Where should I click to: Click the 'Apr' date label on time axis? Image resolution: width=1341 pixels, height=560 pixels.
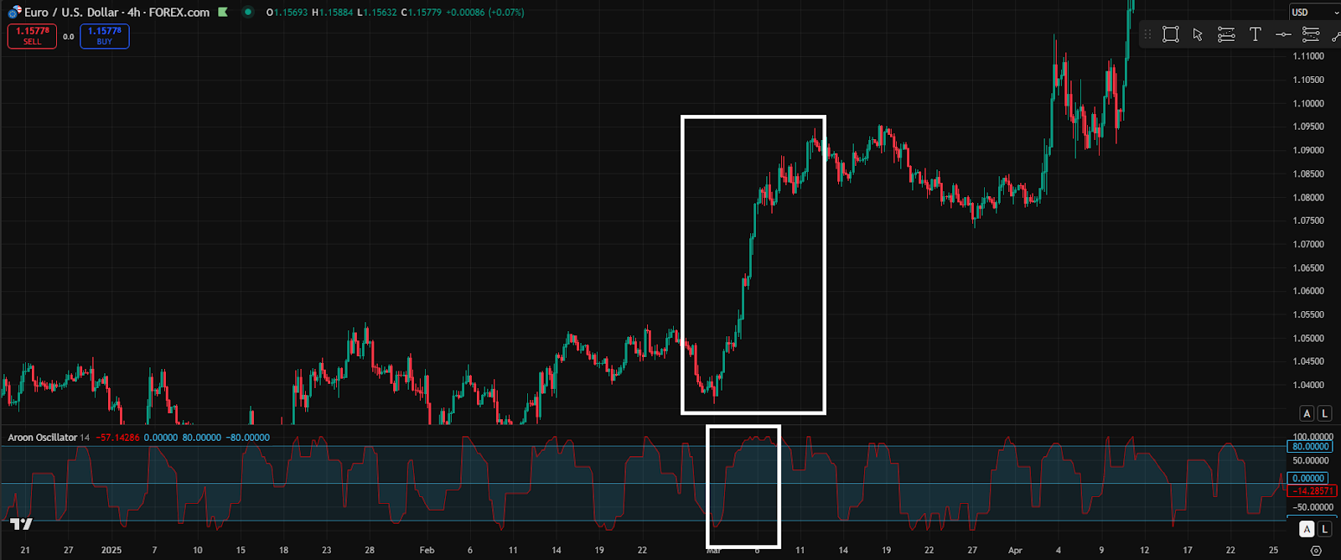click(1015, 550)
